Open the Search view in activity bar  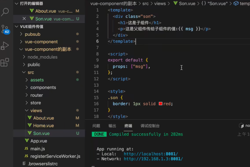tap(5, 12)
